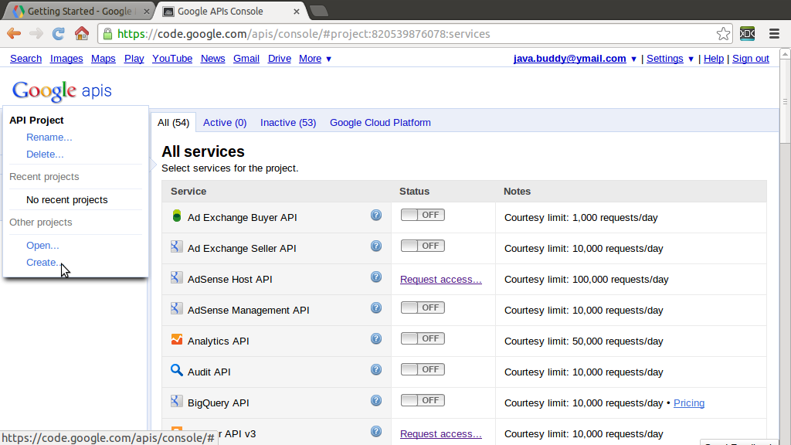Request access for AdSense Host API

[441, 280]
